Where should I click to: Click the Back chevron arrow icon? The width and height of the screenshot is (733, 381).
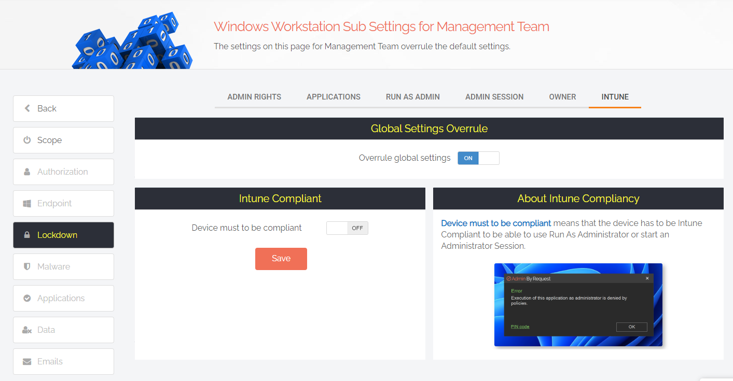(x=27, y=108)
